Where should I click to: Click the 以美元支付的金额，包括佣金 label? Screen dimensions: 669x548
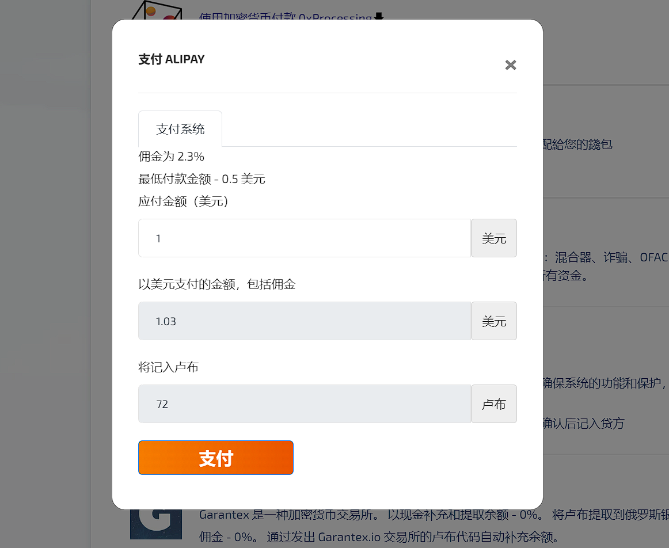[x=216, y=284]
